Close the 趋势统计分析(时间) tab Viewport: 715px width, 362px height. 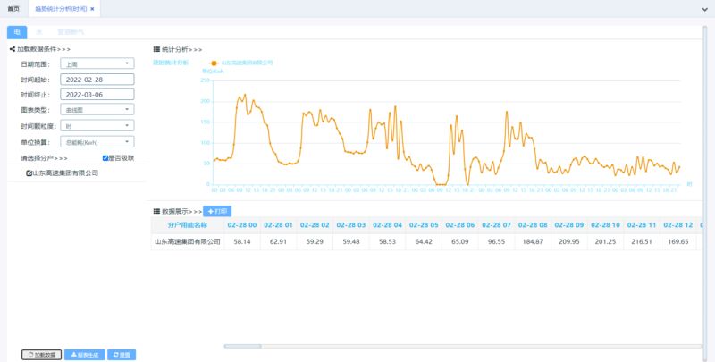click(x=92, y=8)
